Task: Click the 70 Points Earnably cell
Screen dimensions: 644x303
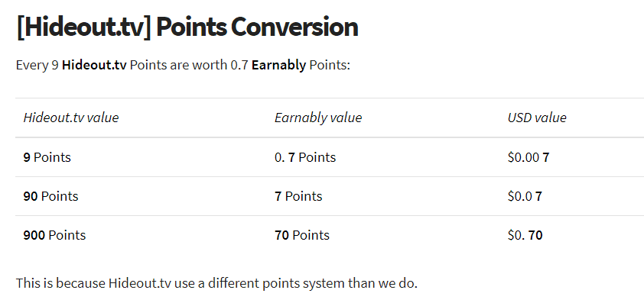Action: point(302,235)
